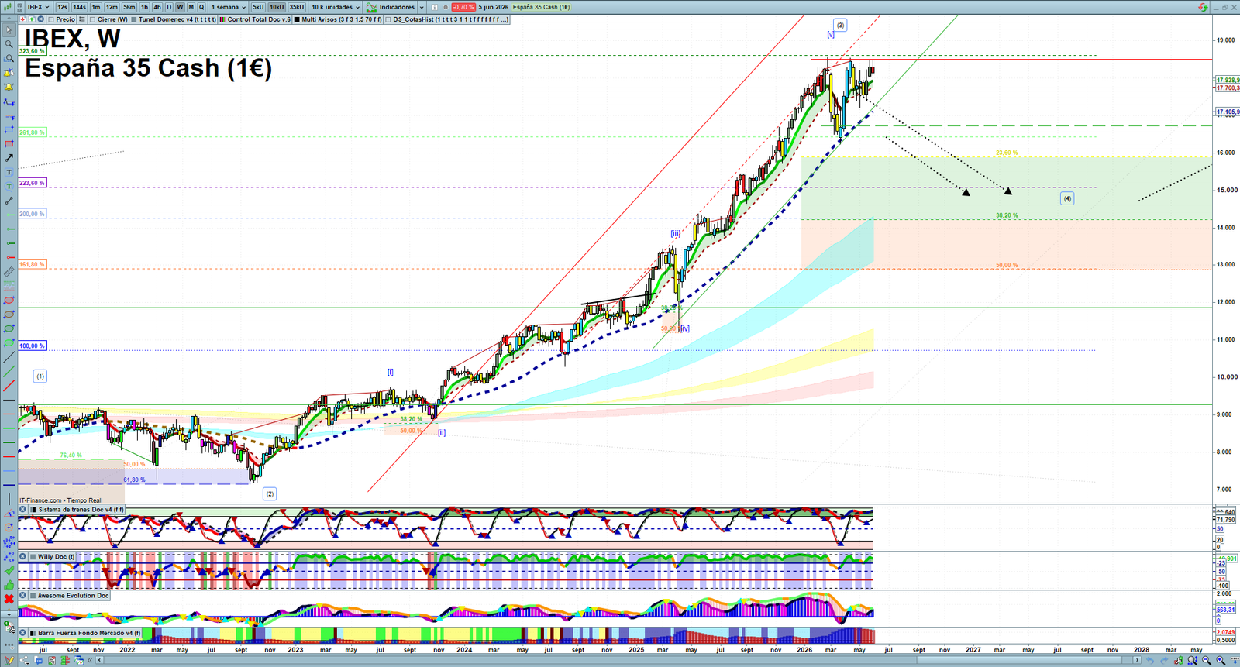Click the red close indicator icon in price row
Viewport: 1240px width, 667px height.
click(22, 19)
